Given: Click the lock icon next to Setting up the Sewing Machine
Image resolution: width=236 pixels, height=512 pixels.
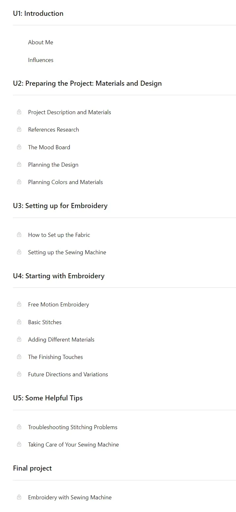Looking at the screenshot, I should coord(19,252).
